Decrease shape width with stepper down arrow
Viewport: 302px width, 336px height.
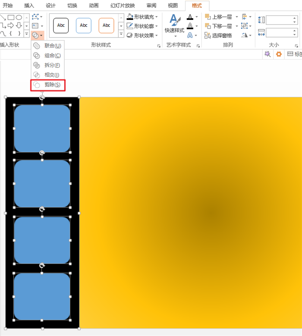[x=295, y=35]
